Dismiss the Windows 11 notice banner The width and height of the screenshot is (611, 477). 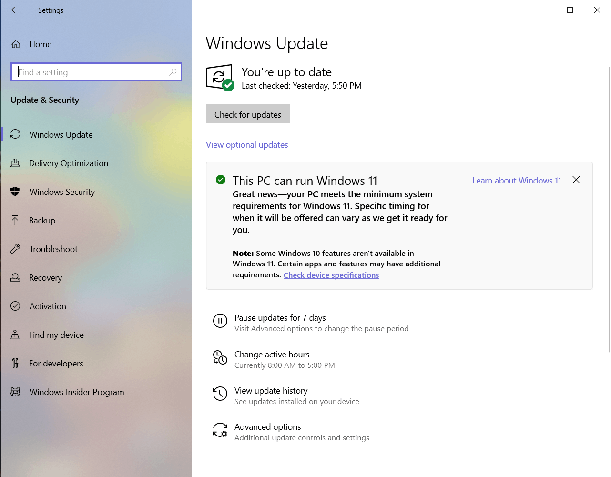click(576, 180)
